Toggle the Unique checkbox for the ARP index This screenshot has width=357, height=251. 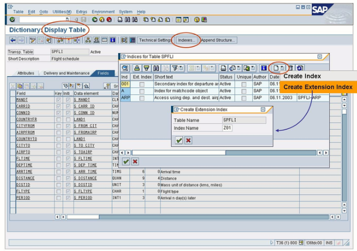(244, 98)
